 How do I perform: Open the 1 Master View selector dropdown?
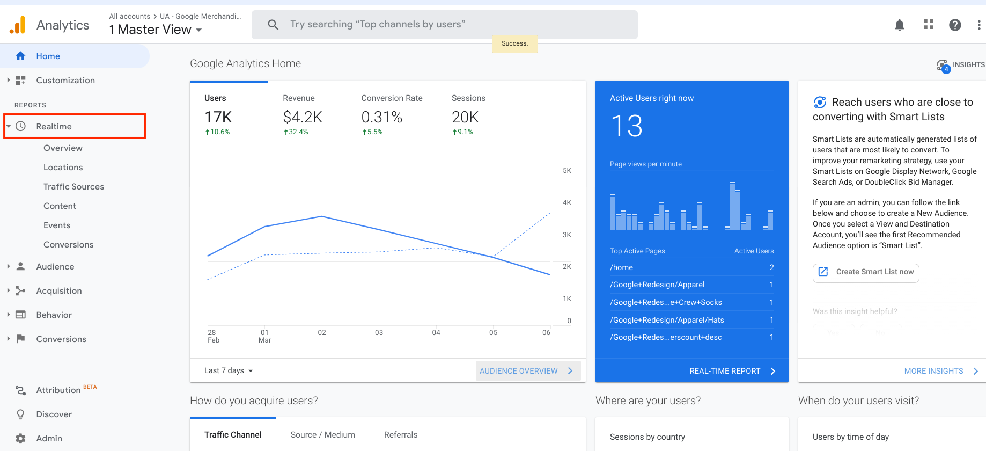(156, 30)
